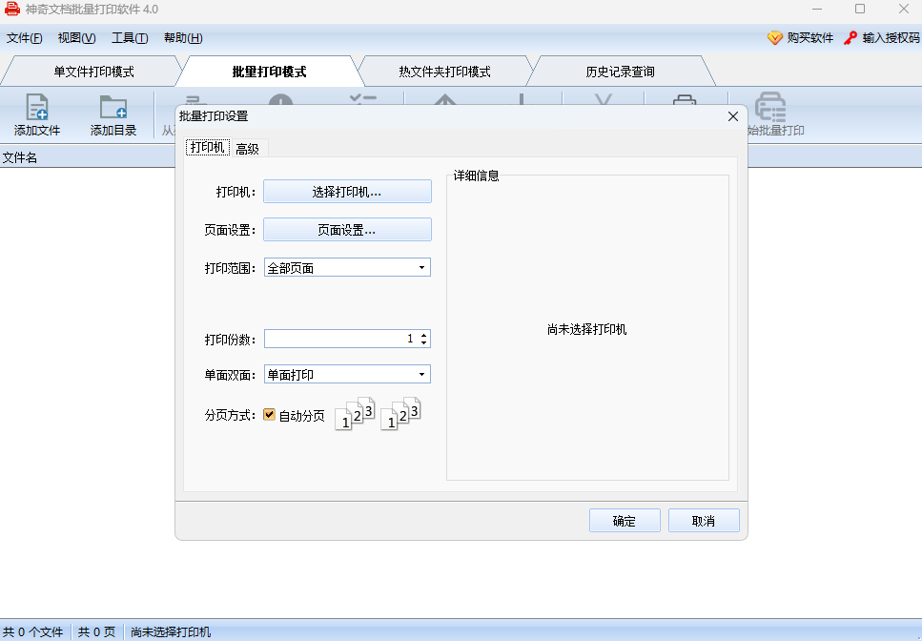Image resolution: width=922 pixels, height=641 pixels.
Task: Click the 取消 button
Action: tap(704, 521)
